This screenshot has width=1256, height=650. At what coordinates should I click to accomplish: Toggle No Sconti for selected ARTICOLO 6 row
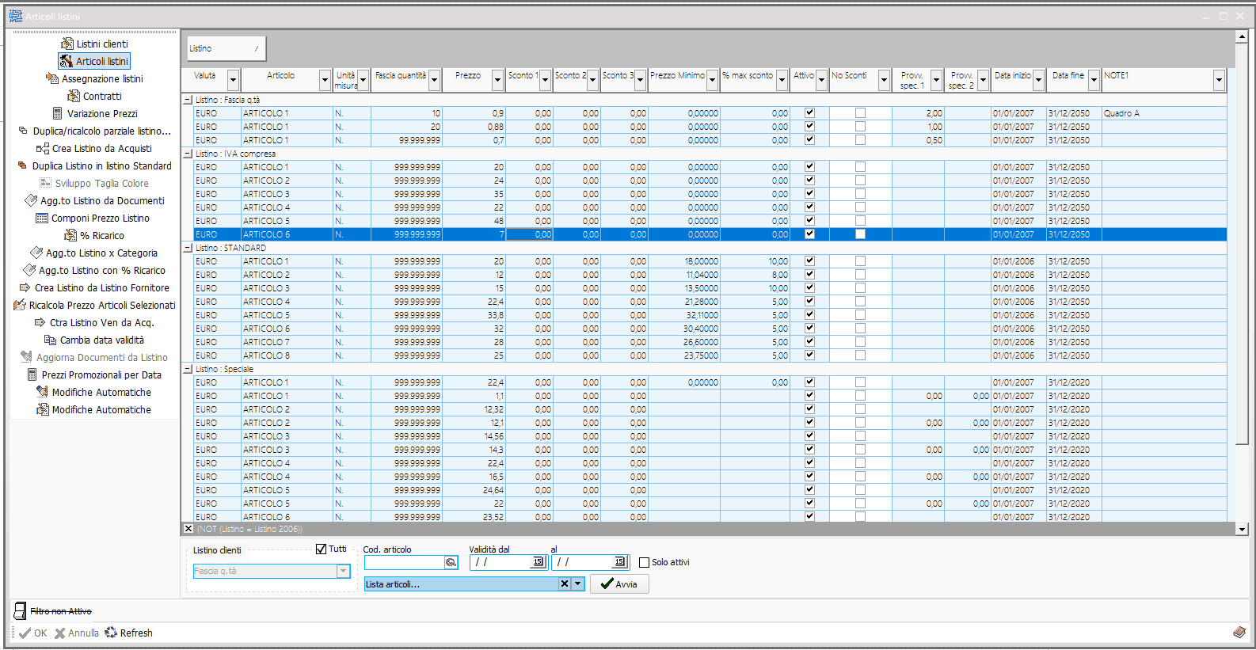(x=860, y=234)
